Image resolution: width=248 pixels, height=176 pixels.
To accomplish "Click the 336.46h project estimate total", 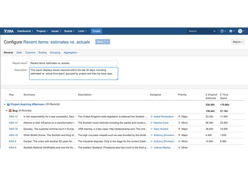I will tap(210, 105).
